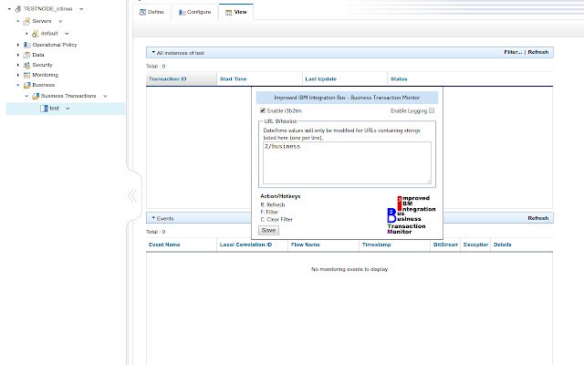Click the Operational Policy icon
The image size is (584, 365).
click(x=26, y=45)
